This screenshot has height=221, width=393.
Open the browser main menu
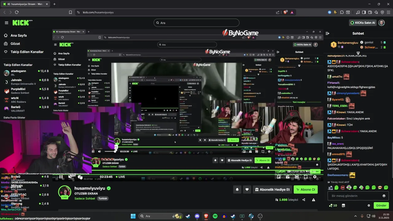click(389, 12)
